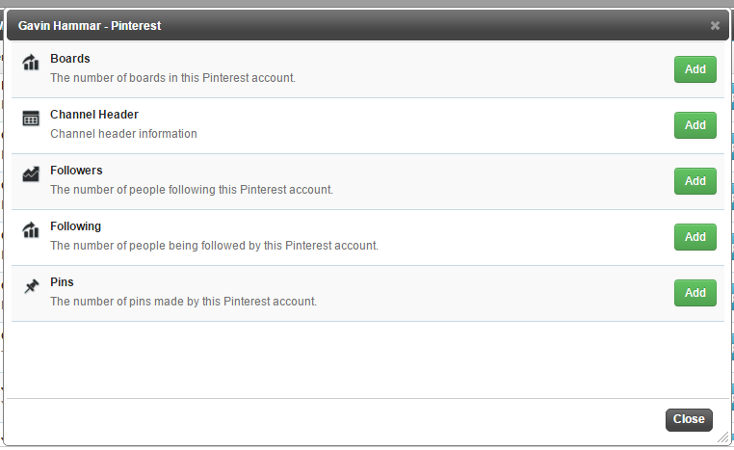Viewport: 734px width, 450px height.
Task: Select the Channel Header title
Action: pyautogui.click(x=94, y=115)
